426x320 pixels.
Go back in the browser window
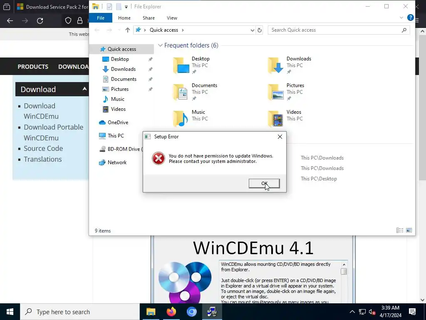click(x=10, y=21)
